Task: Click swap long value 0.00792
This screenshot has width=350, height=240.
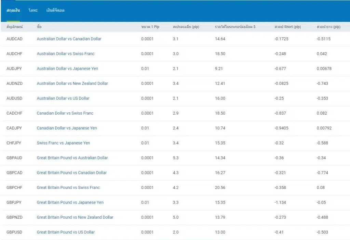Action: tap(324, 128)
